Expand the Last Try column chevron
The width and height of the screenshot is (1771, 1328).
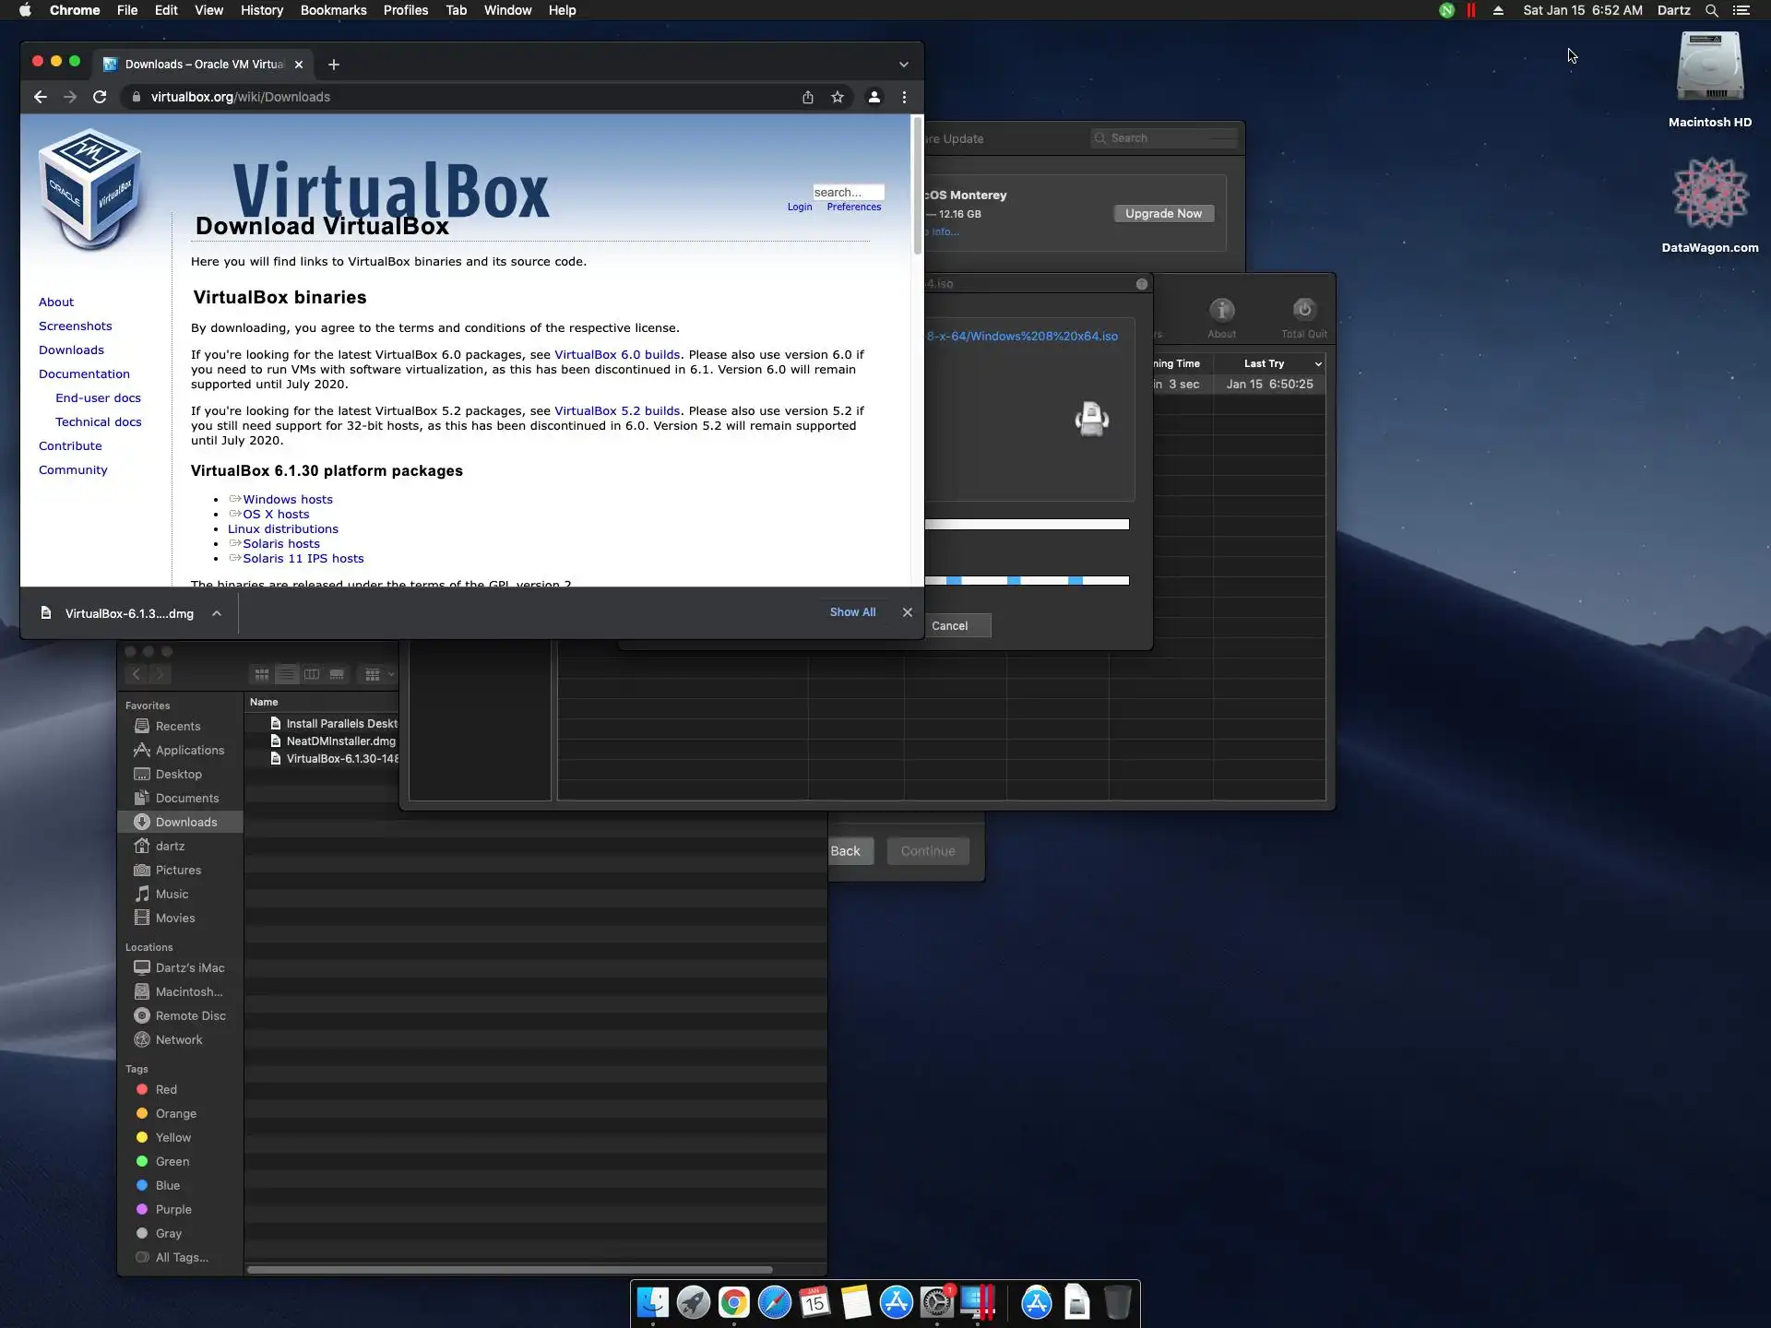tap(1318, 364)
